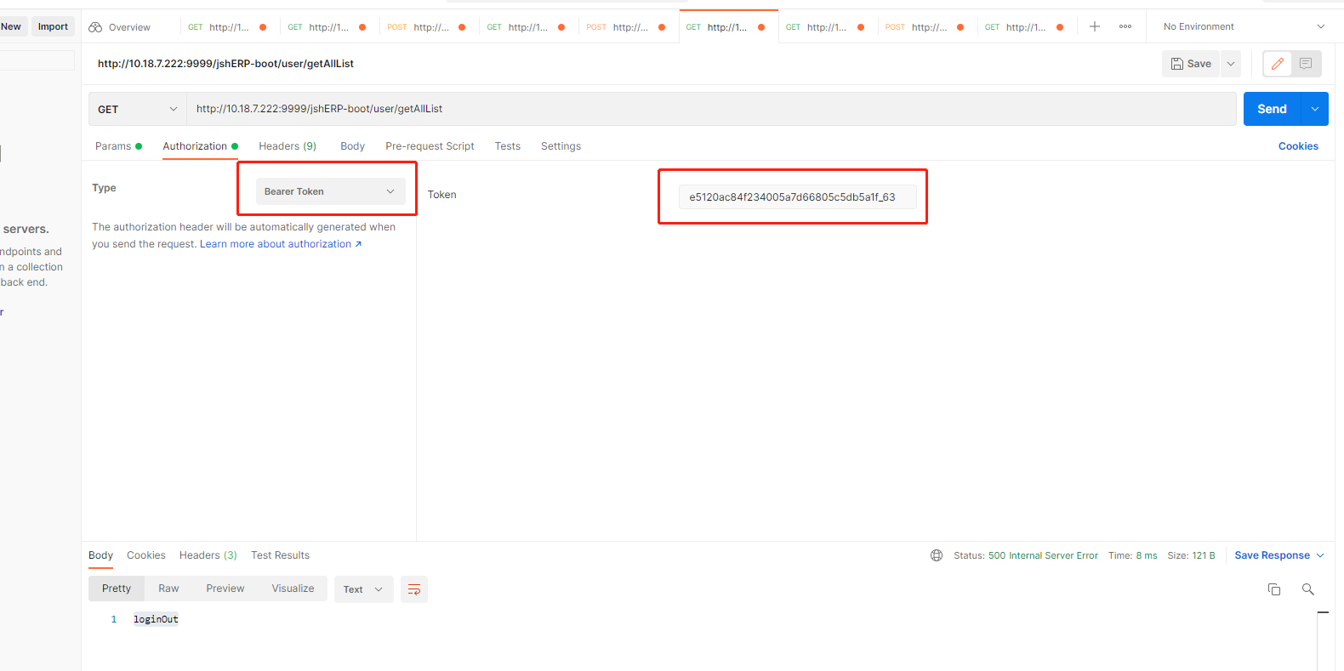Image resolution: width=1344 pixels, height=671 pixels.
Task: Click the pencil edit icon
Action: coord(1278,64)
